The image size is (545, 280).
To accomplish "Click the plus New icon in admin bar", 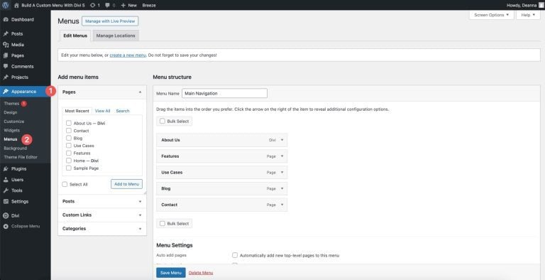I will pyautogui.click(x=123, y=6).
